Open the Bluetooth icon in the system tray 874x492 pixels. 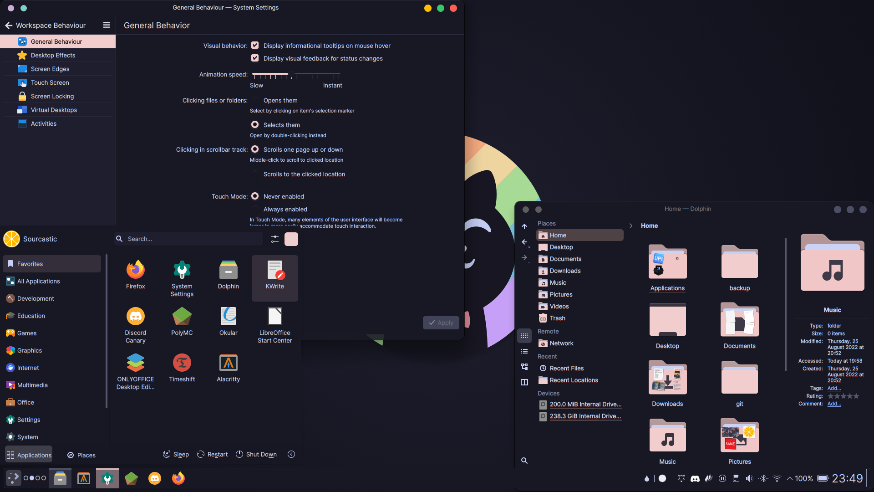[763, 478]
